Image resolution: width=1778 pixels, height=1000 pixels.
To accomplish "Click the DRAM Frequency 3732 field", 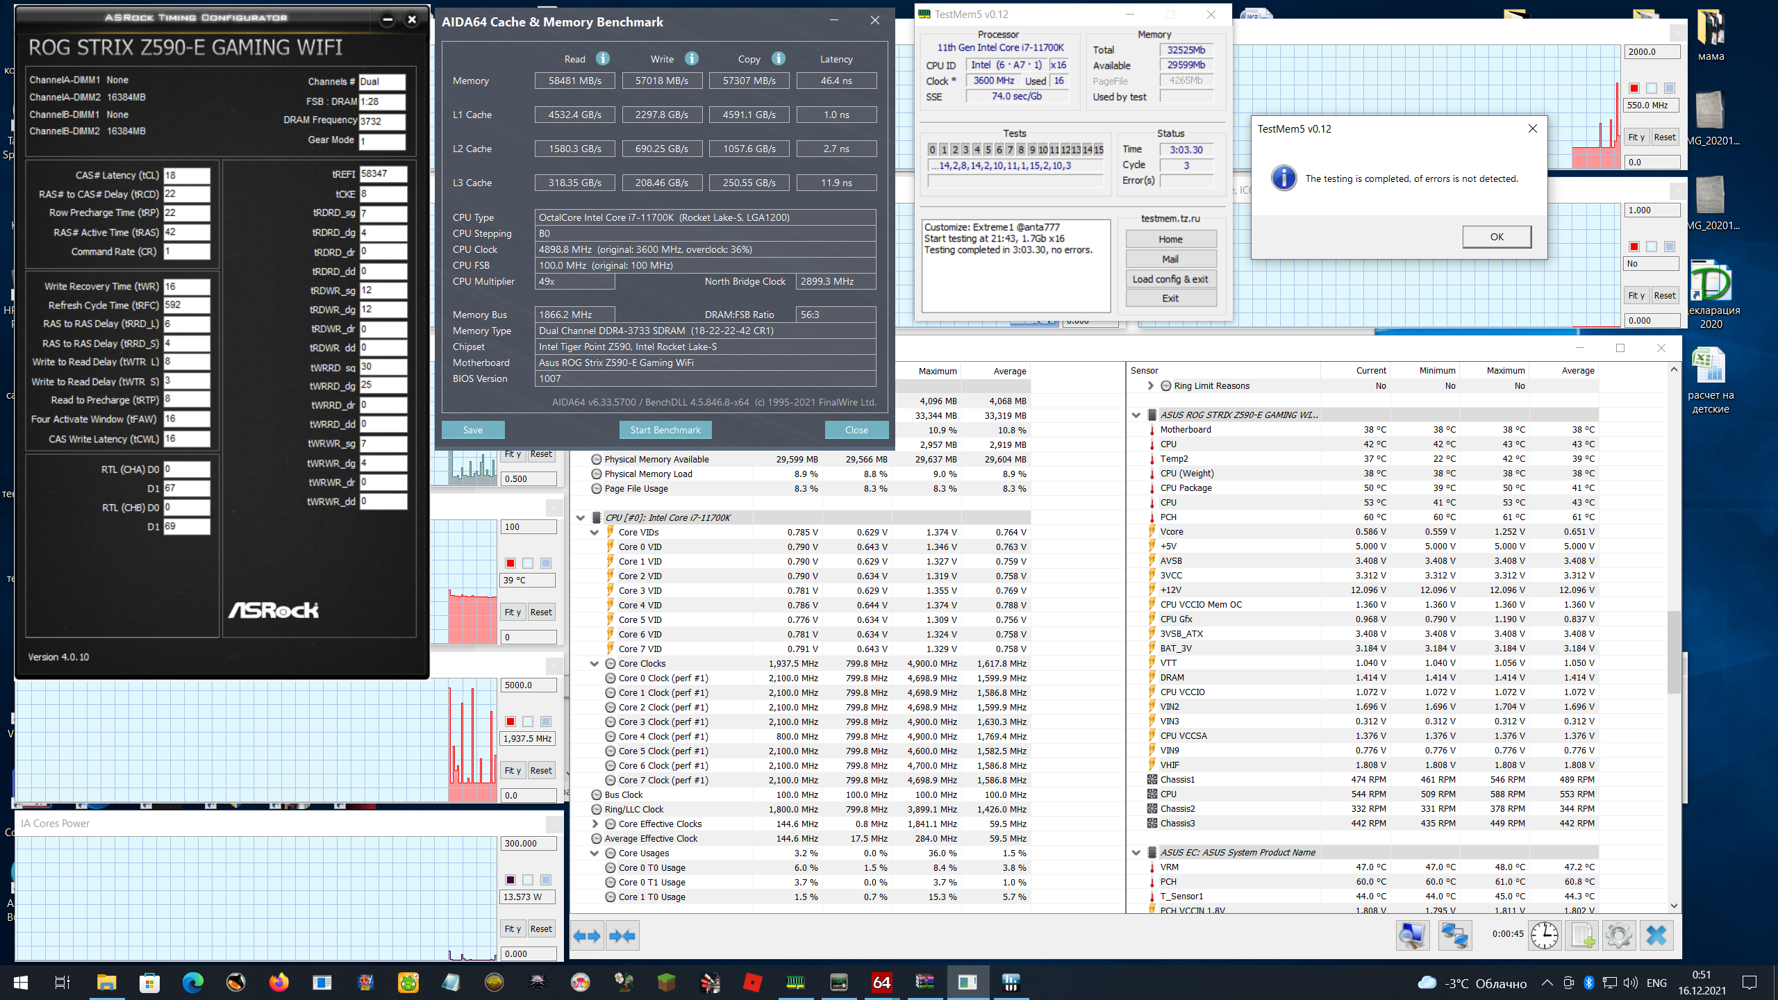I will coord(381,121).
